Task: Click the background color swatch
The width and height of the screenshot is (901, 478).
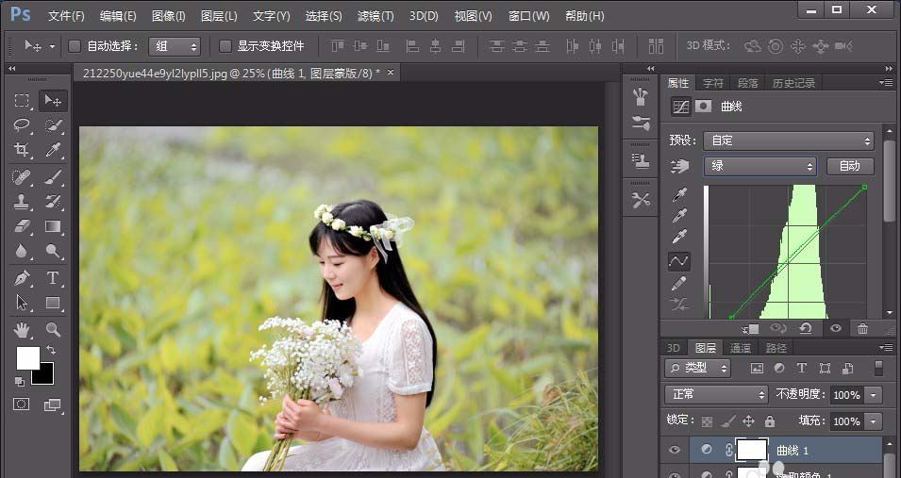Action: point(46,377)
